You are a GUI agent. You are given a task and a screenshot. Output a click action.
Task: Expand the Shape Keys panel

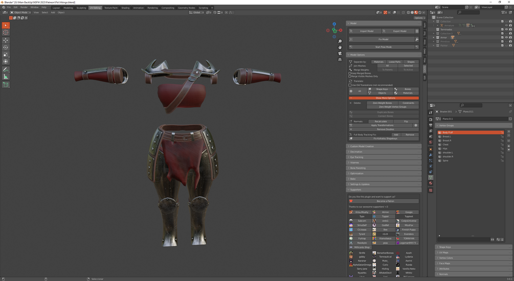pyautogui.click(x=474, y=247)
